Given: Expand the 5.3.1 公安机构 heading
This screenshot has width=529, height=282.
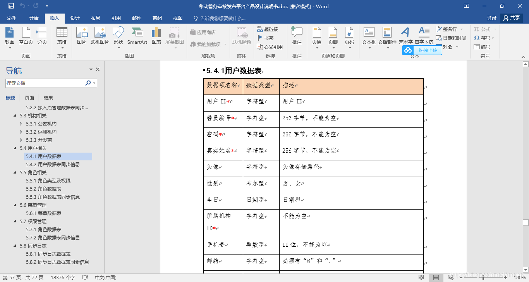Looking at the screenshot, I should pyautogui.click(x=21, y=124).
